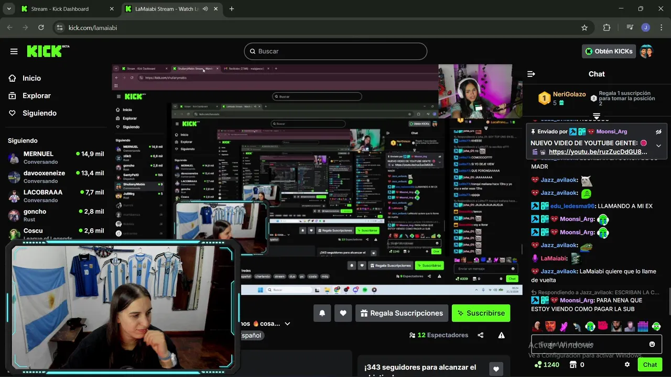This screenshot has height=377, width=671.
Task: Open goncho's followed channel
Action: tap(56, 215)
